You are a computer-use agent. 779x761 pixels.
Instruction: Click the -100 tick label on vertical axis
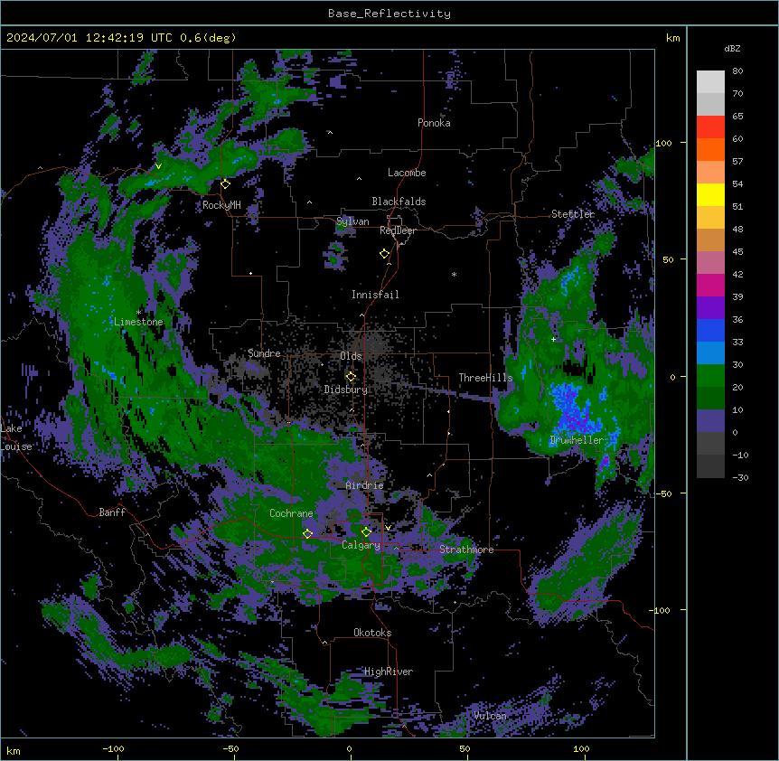[661, 610]
